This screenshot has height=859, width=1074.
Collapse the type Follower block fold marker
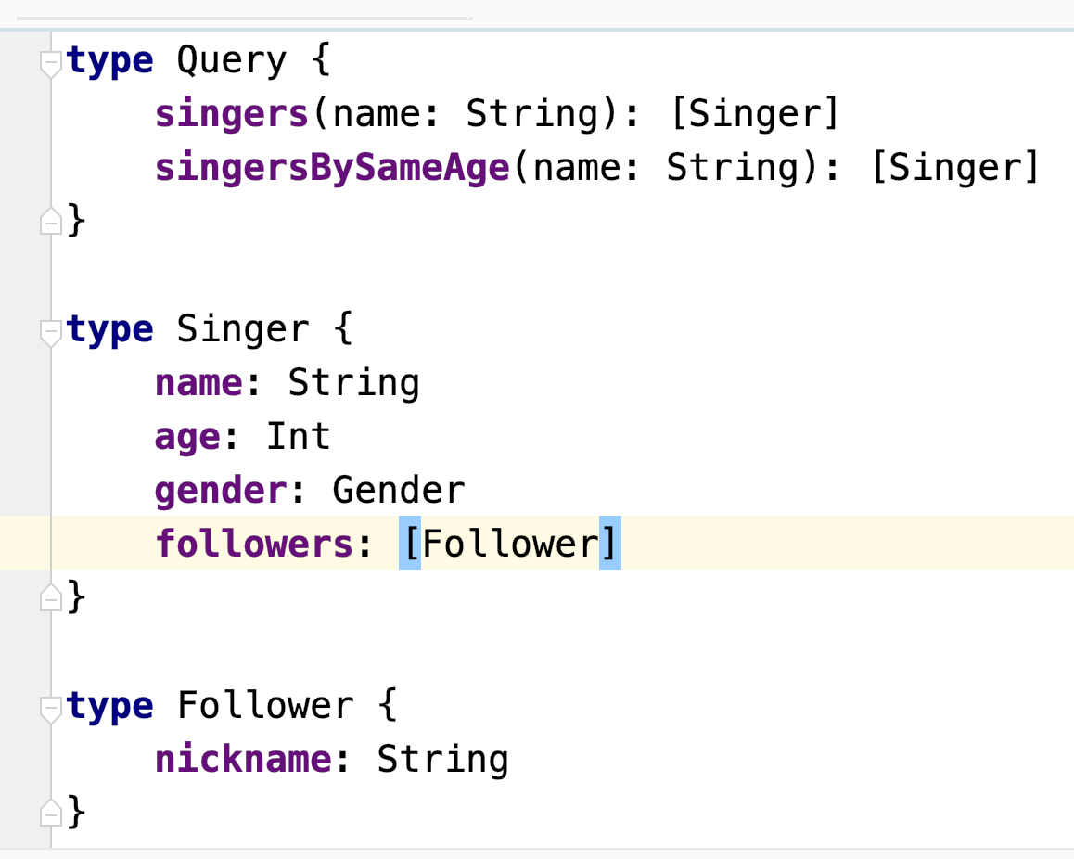click(51, 709)
